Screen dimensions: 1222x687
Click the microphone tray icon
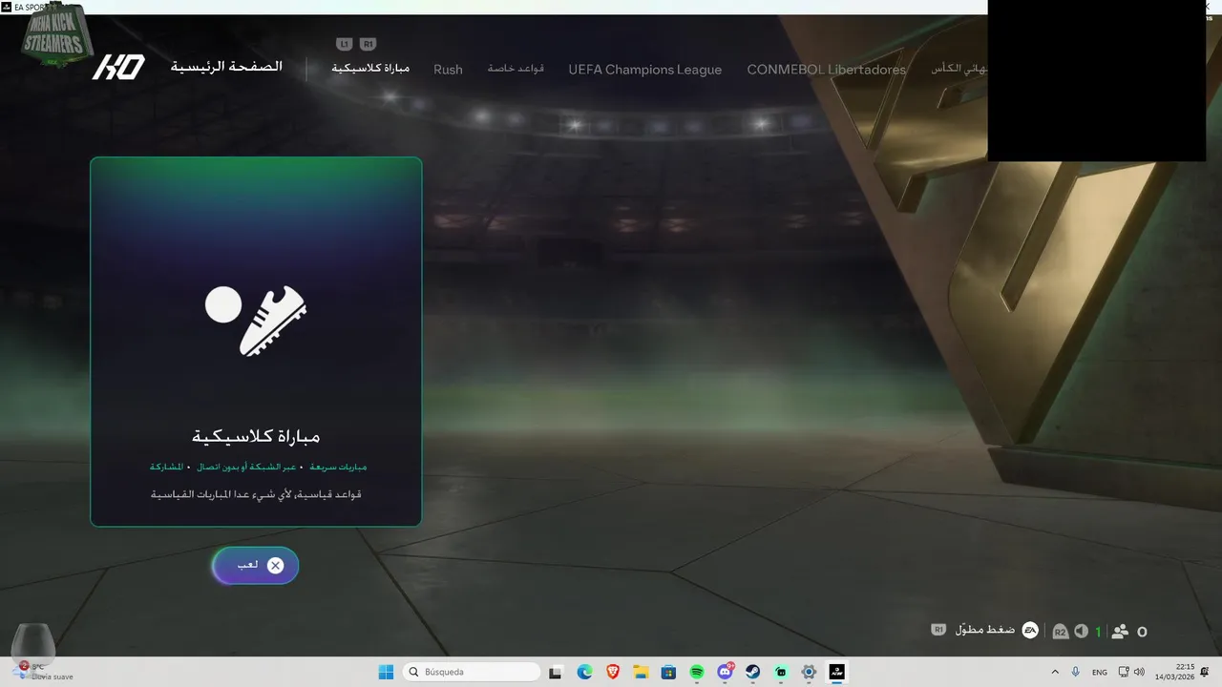1076,672
